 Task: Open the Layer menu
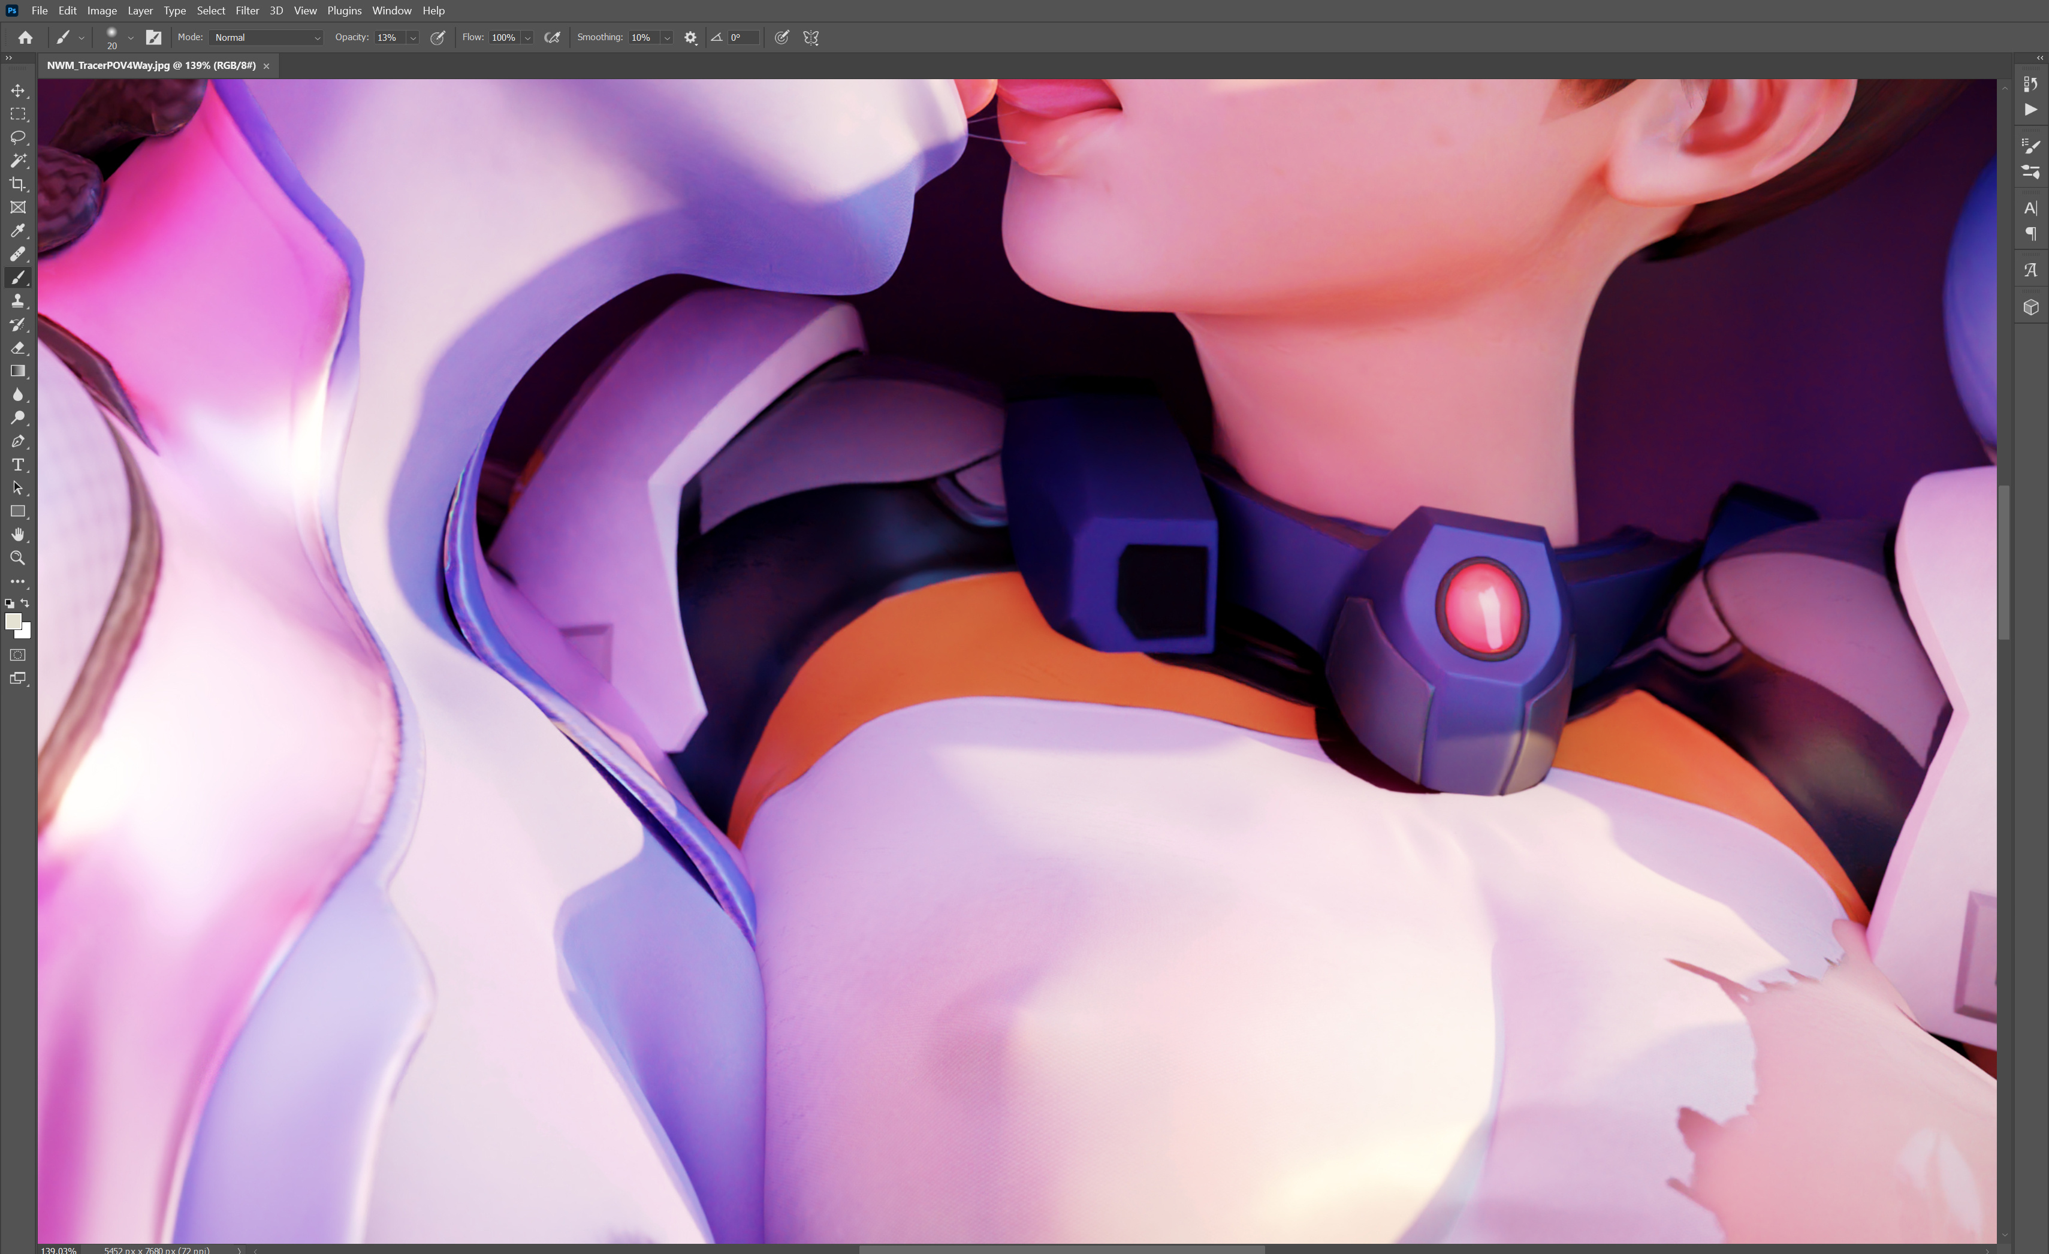coord(140,11)
